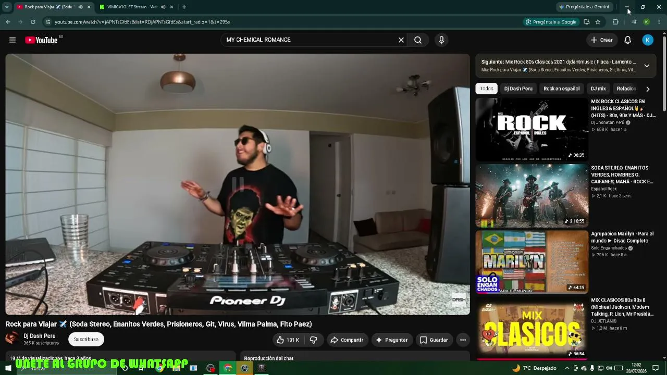Screen dimensions: 667x375
Task: Install app icon in the address bar
Action: (x=587, y=22)
